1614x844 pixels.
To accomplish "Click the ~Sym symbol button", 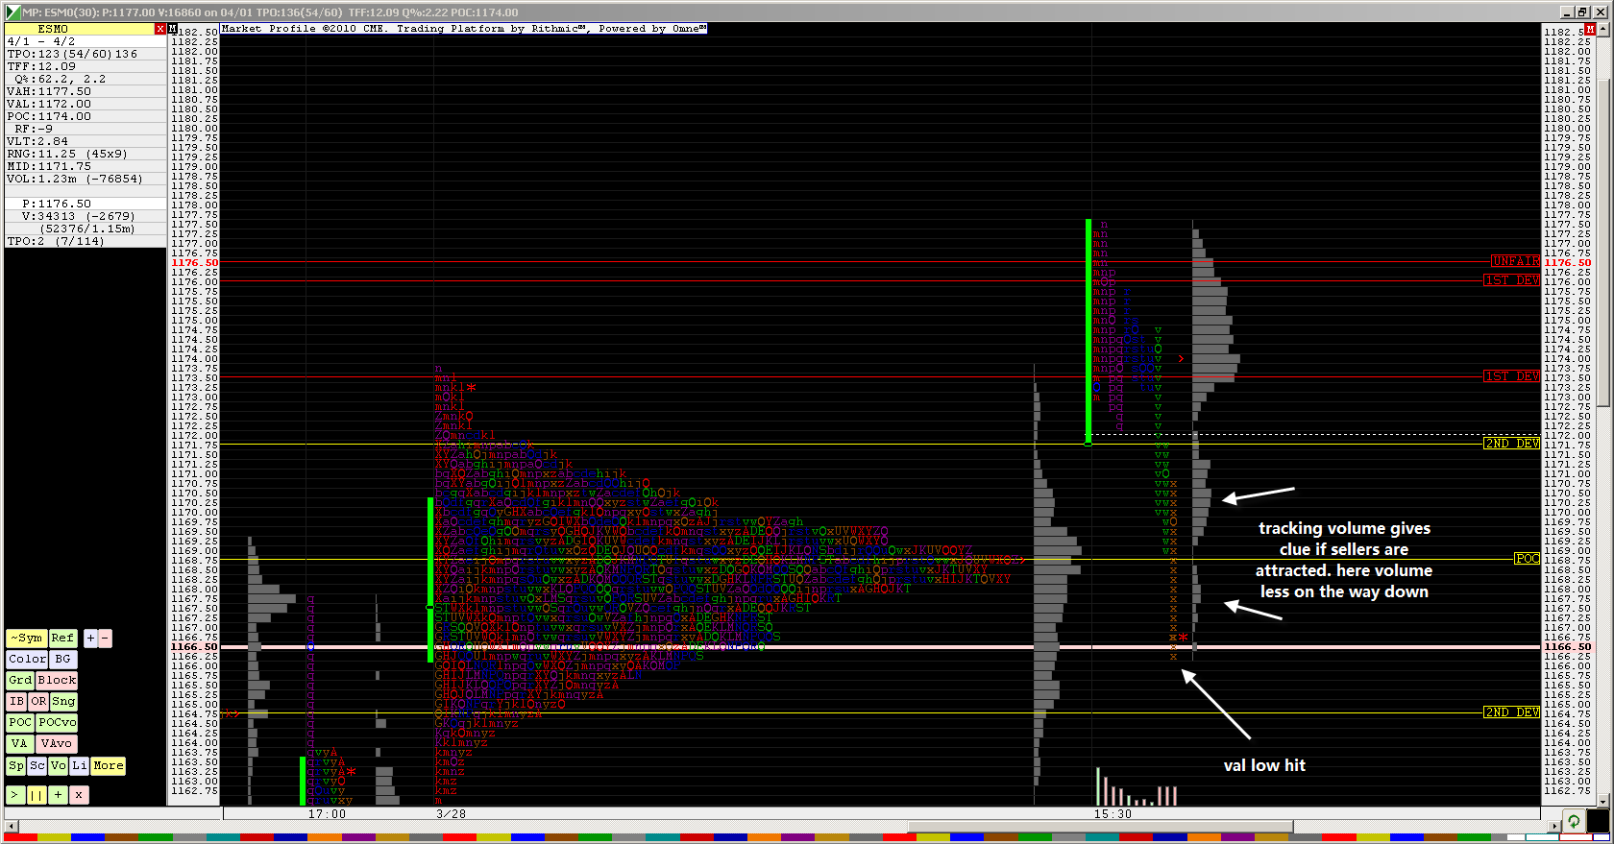I will click(27, 639).
